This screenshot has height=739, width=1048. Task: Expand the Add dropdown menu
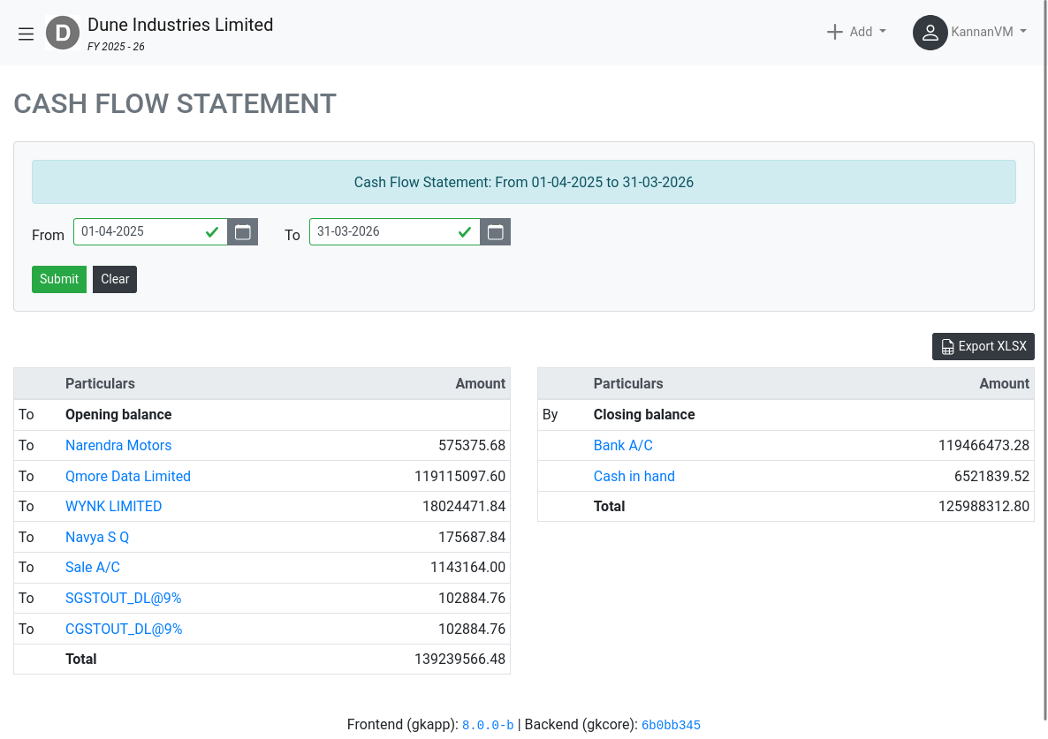pos(857,32)
